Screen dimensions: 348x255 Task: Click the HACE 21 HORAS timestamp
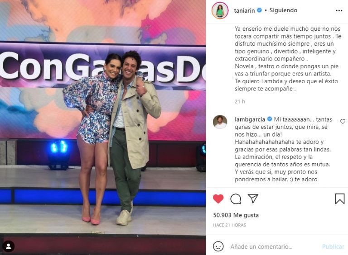[x=229, y=225]
